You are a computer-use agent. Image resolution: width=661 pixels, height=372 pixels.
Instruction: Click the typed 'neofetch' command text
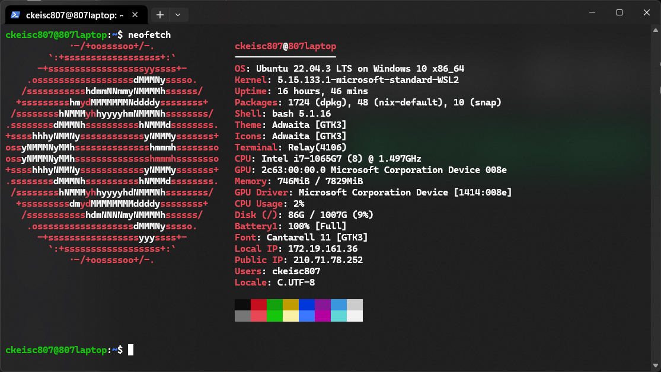coord(149,35)
